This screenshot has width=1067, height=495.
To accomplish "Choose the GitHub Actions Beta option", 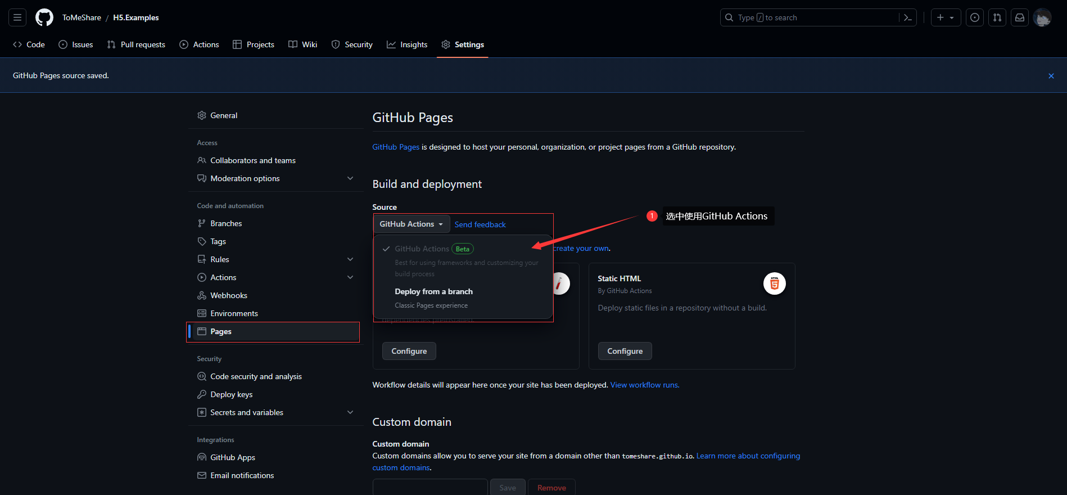I will [x=463, y=260].
